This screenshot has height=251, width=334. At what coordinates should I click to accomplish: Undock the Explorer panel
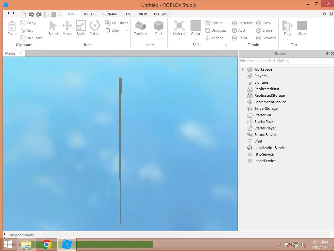click(x=327, y=53)
